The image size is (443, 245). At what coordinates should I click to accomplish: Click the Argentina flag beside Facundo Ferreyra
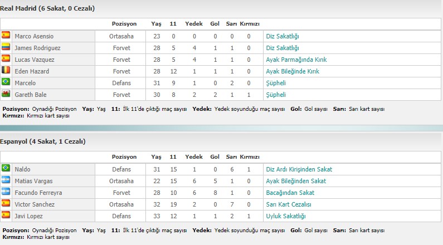click(6, 192)
